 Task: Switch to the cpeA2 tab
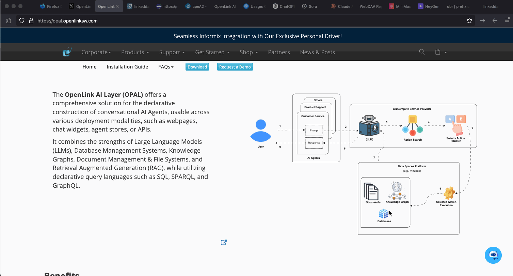(196, 6)
